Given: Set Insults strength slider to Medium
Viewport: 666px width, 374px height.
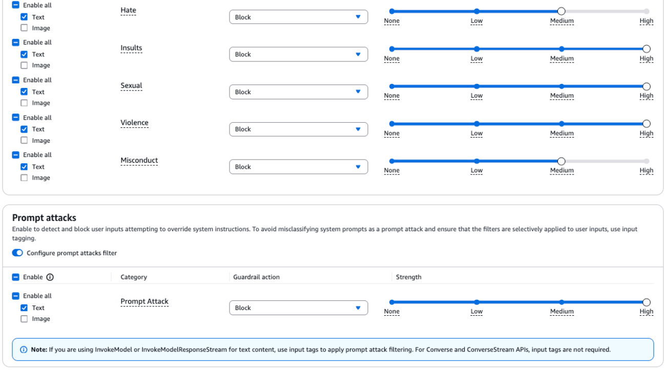Looking at the screenshot, I should [x=561, y=49].
